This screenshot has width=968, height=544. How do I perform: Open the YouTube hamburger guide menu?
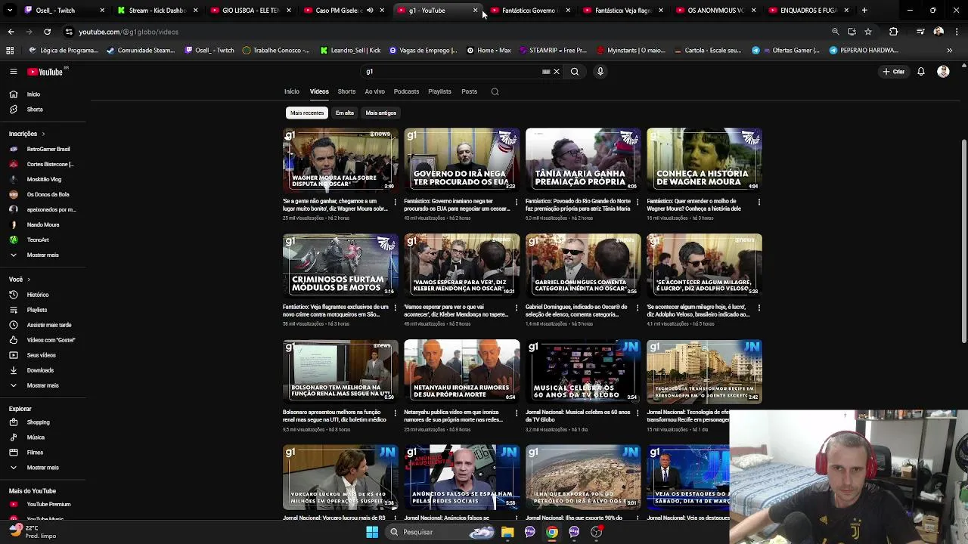tap(13, 72)
